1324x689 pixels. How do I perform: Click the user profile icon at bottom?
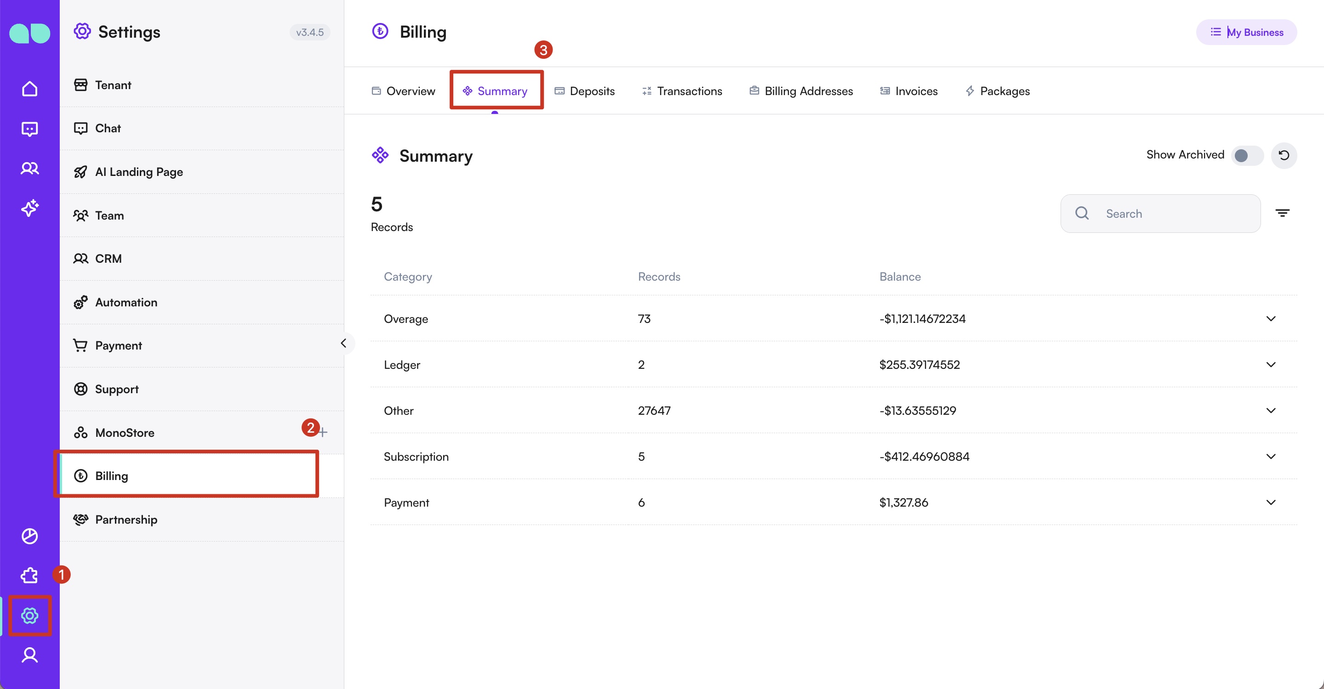coord(29,655)
